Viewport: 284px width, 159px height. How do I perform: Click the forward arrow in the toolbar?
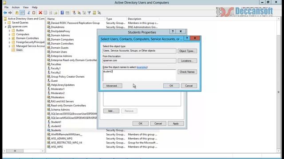tap(10, 13)
